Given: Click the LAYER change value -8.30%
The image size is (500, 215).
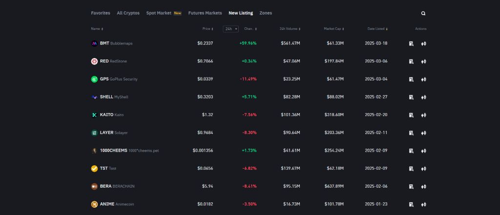Looking at the screenshot, I should pyautogui.click(x=250, y=133).
